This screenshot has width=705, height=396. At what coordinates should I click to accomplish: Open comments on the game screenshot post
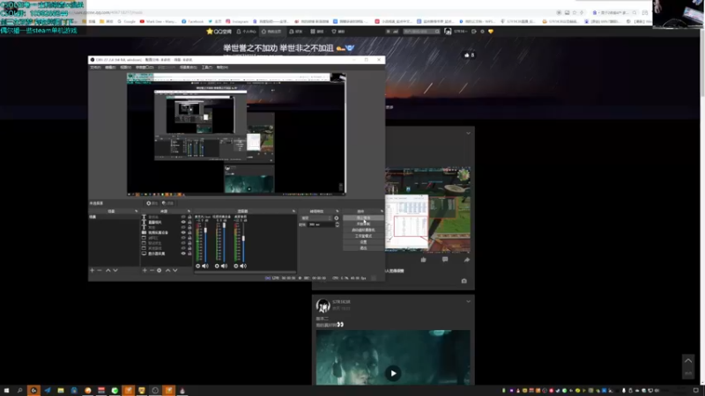point(445,260)
